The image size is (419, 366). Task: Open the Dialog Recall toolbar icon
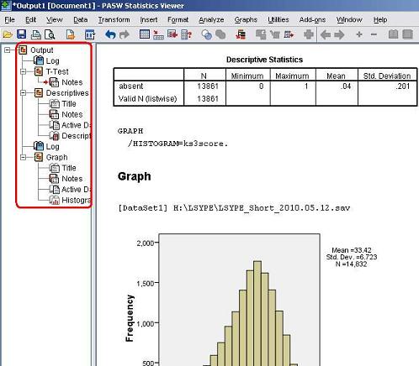(90, 34)
